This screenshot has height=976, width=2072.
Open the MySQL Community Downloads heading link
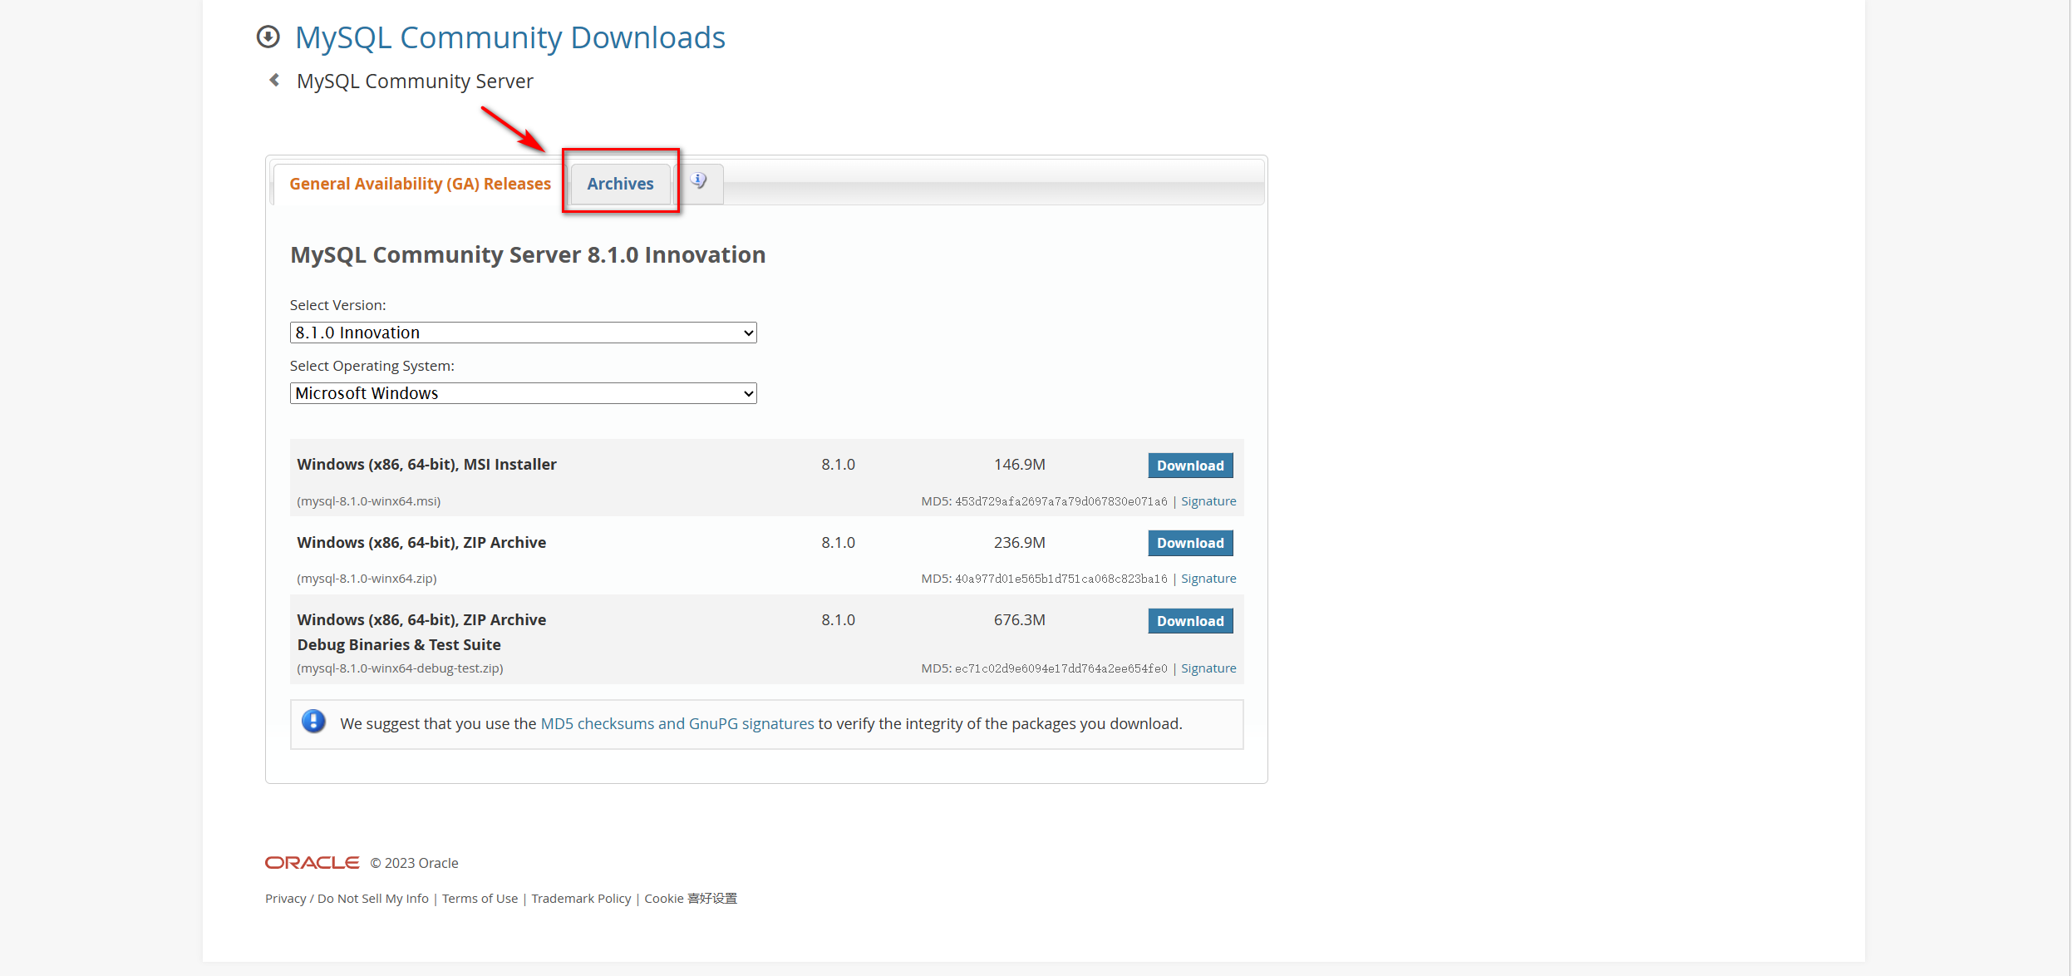(510, 37)
